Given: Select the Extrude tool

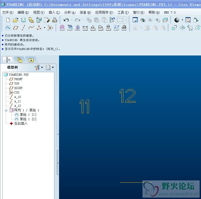Looking at the screenshot, I should (174, 28).
